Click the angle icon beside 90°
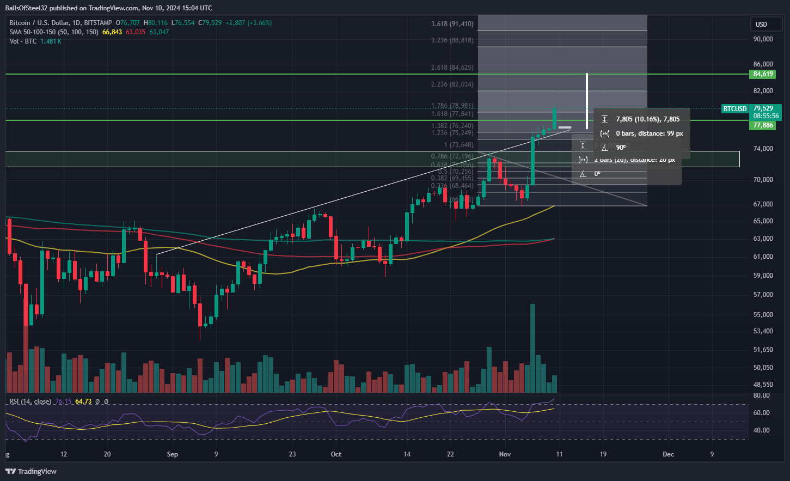 tap(604, 148)
